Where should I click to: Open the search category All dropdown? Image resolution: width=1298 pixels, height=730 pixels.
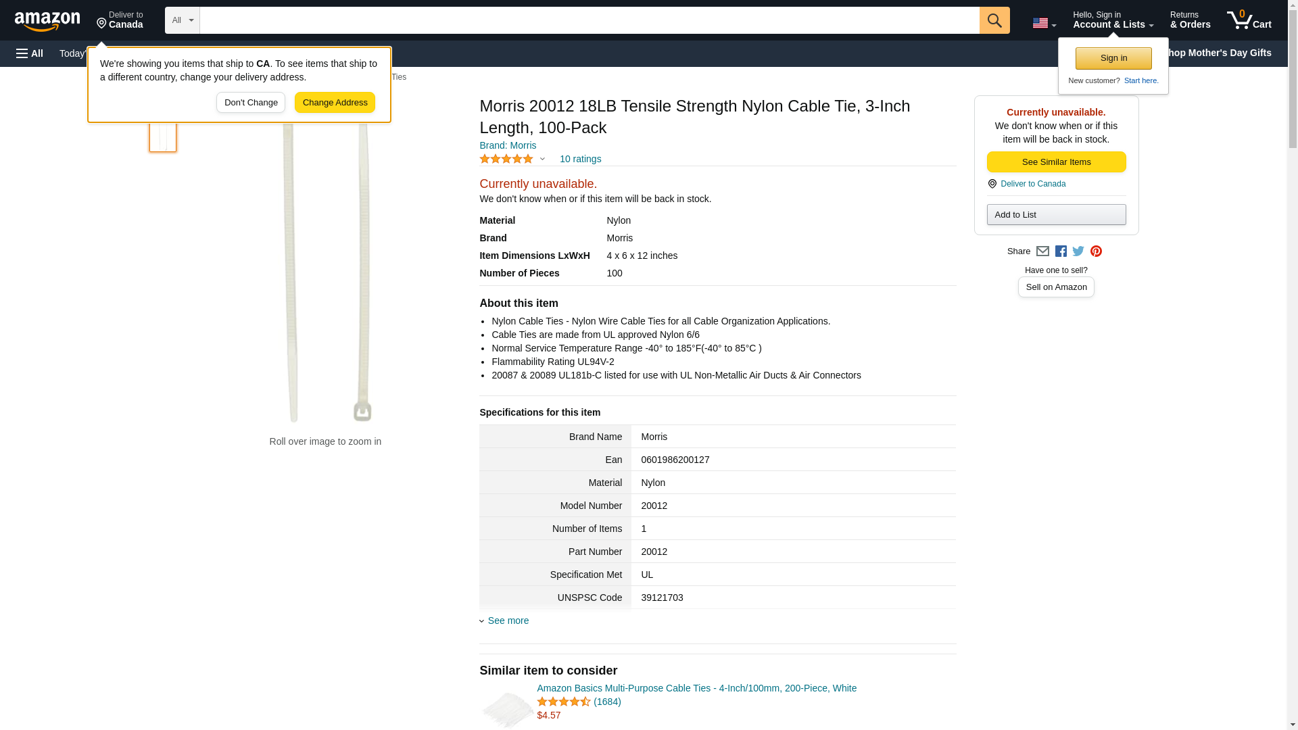[x=182, y=20]
